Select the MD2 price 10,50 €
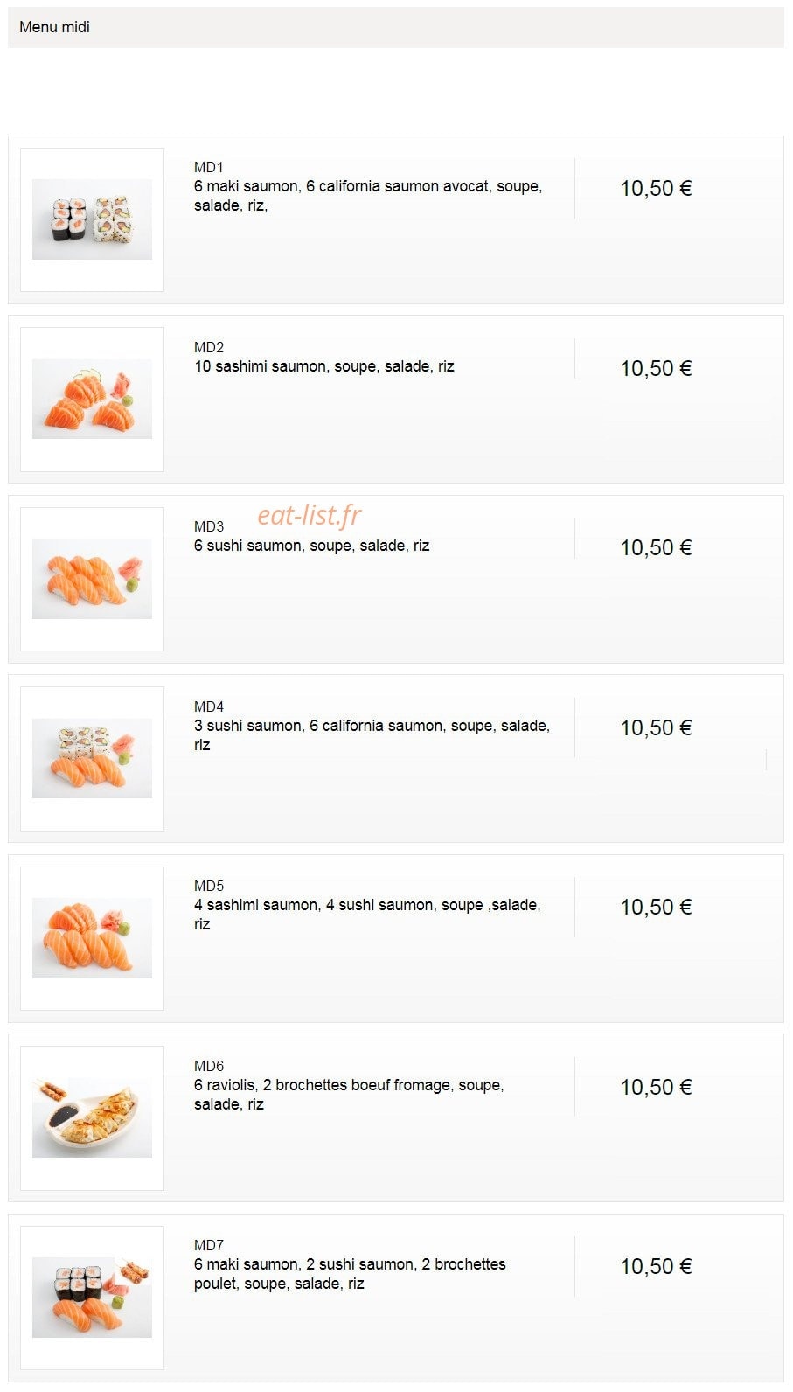The width and height of the screenshot is (793, 1392). point(656,368)
